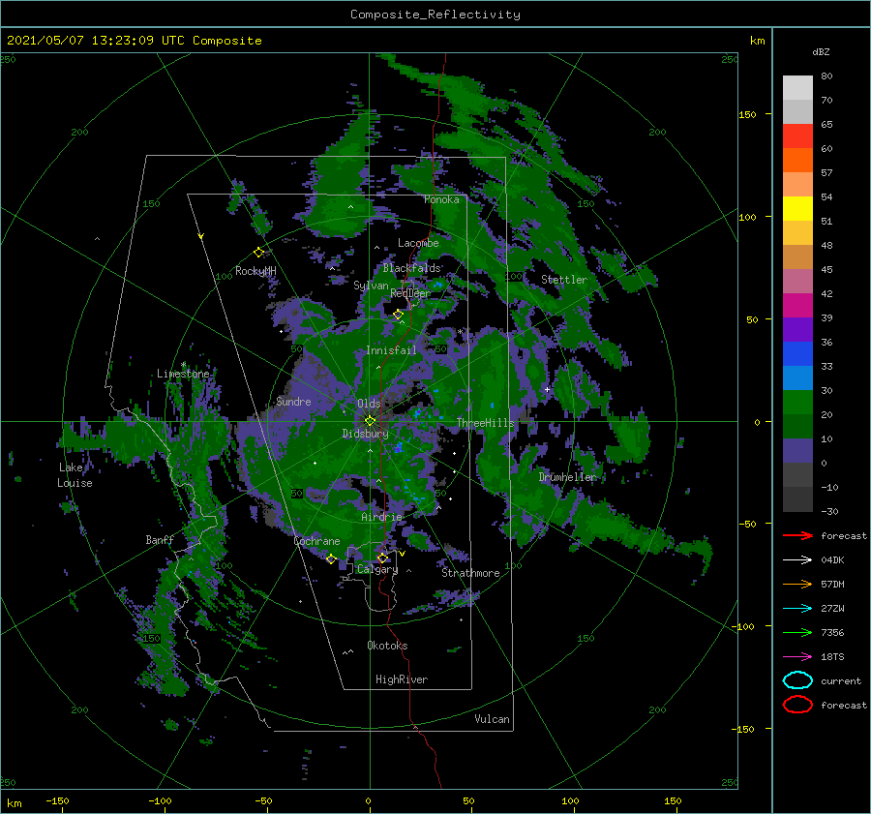The width and height of the screenshot is (871, 814).
Task: Click the yellow diamond marker near RockyMH
Action: 258,253
